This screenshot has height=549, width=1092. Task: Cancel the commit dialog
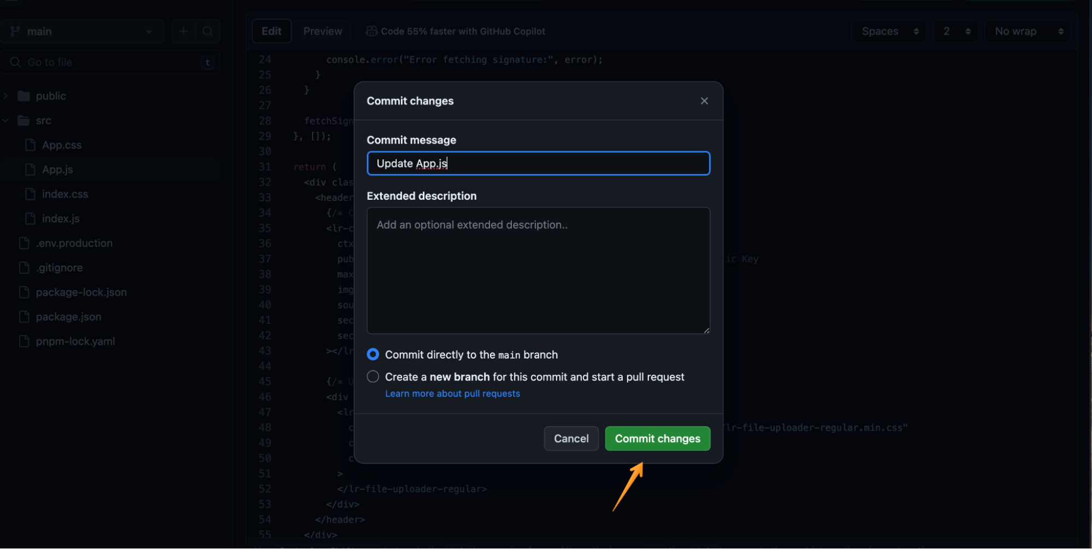click(x=571, y=438)
